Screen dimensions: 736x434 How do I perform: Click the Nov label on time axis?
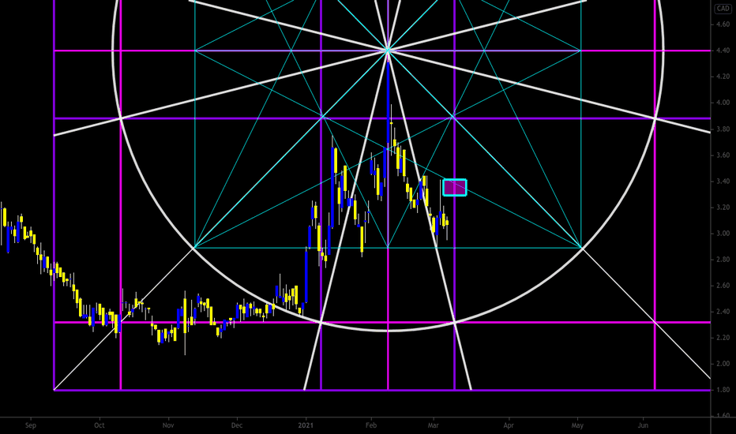coord(168,425)
